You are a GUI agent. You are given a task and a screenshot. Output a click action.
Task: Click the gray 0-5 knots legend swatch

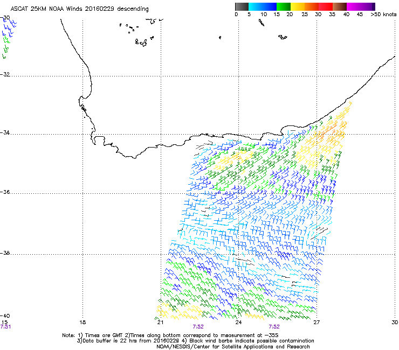[242, 6]
